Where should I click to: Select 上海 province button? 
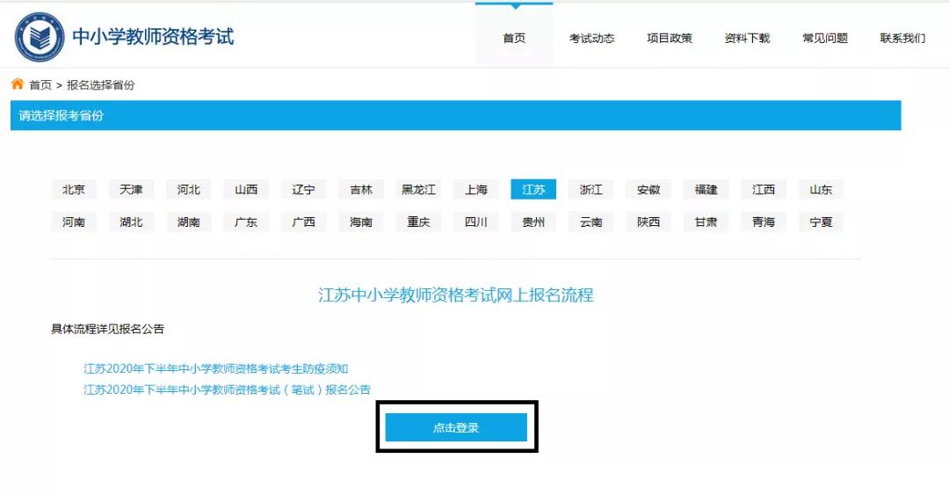pos(476,190)
